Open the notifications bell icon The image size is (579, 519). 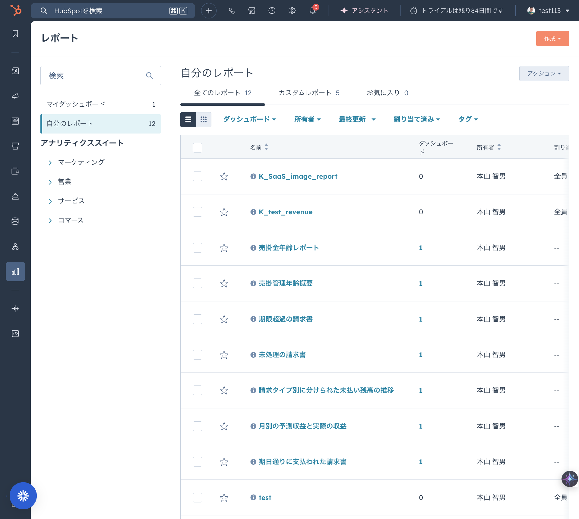click(312, 11)
